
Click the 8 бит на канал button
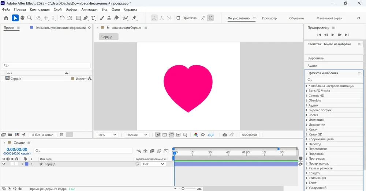click(x=42, y=135)
